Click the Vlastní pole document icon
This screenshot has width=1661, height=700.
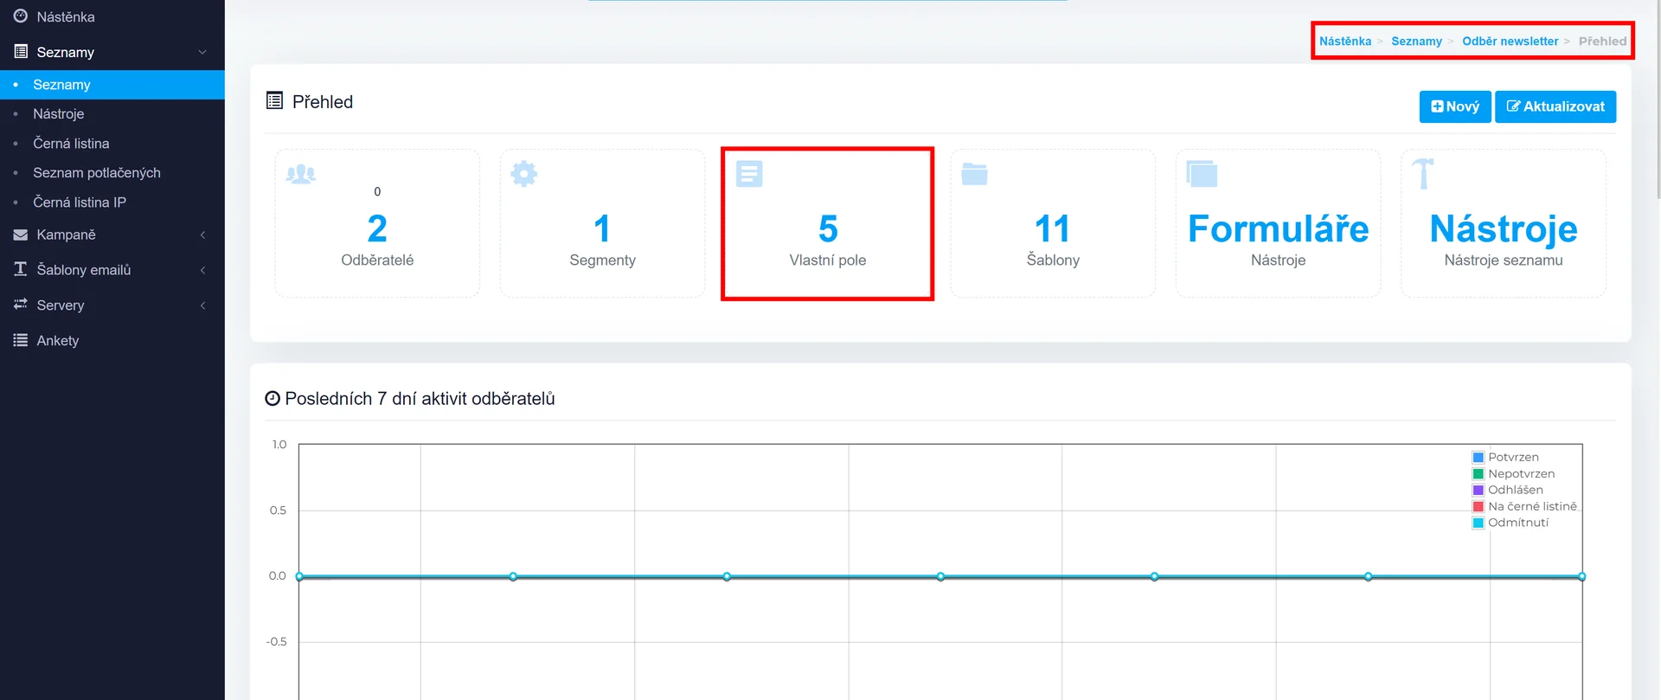[748, 174]
